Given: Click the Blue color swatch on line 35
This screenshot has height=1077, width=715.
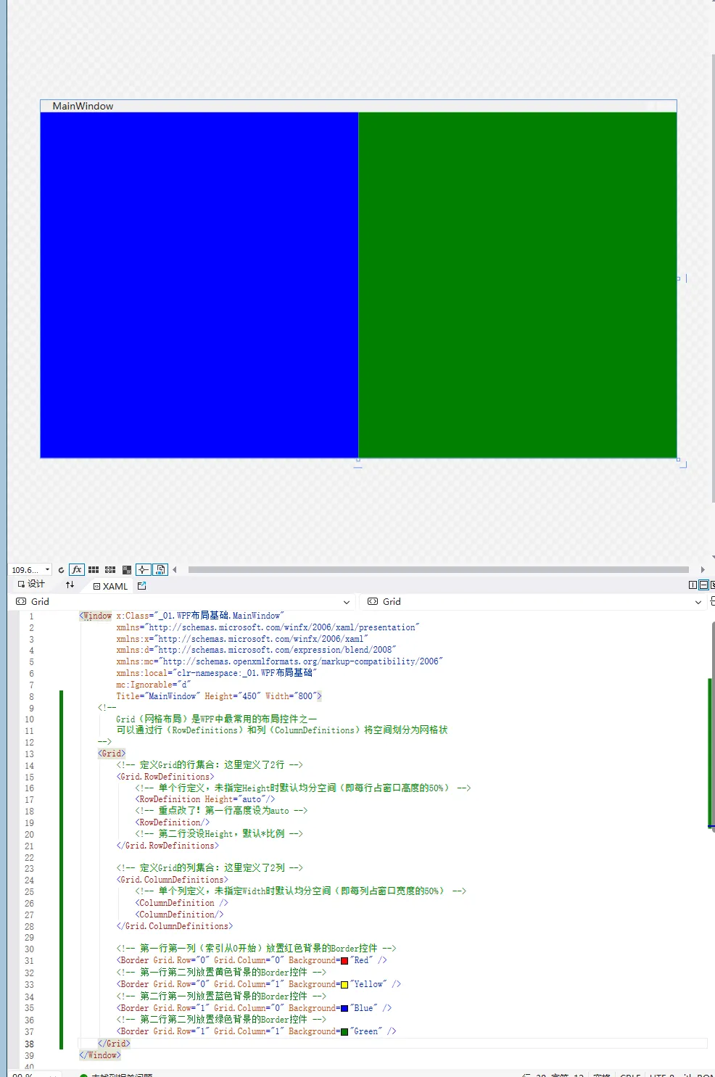Looking at the screenshot, I should click(344, 1009).
